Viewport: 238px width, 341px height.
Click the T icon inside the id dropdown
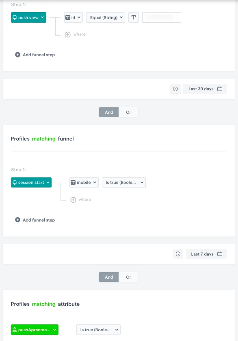pos(67,17)
